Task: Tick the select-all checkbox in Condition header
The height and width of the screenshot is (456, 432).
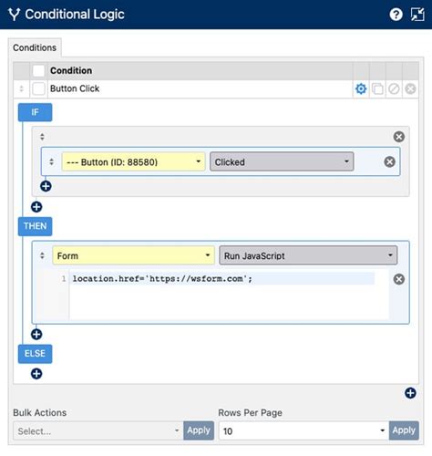Action: (x=38, y=70)
